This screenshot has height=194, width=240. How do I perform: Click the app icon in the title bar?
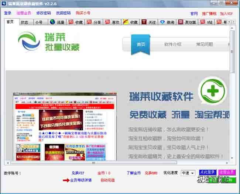[3, 3]
